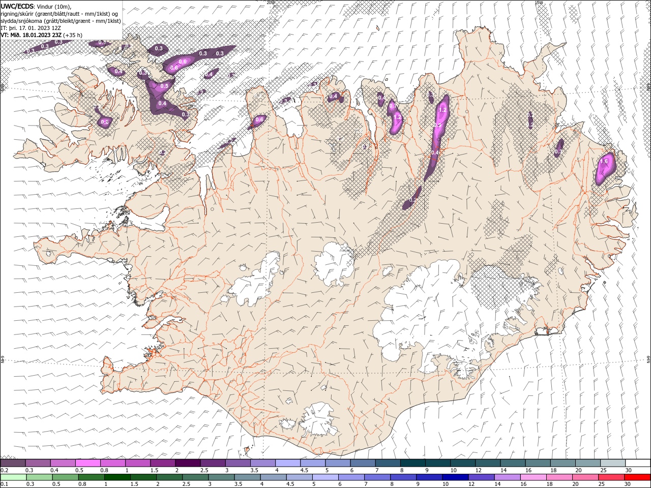Pick the darkest green 1–1.5 lower legend swatch
This screenshot has width=651, height=488.
click(x=117, y=477)
